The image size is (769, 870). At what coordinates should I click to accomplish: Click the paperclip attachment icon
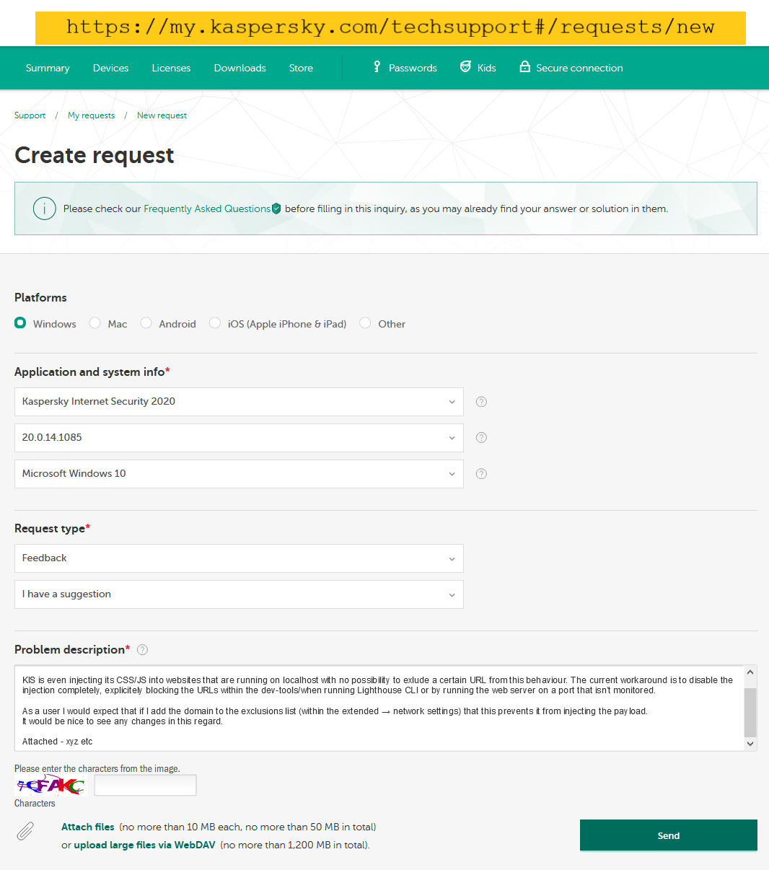click(25, 832)
